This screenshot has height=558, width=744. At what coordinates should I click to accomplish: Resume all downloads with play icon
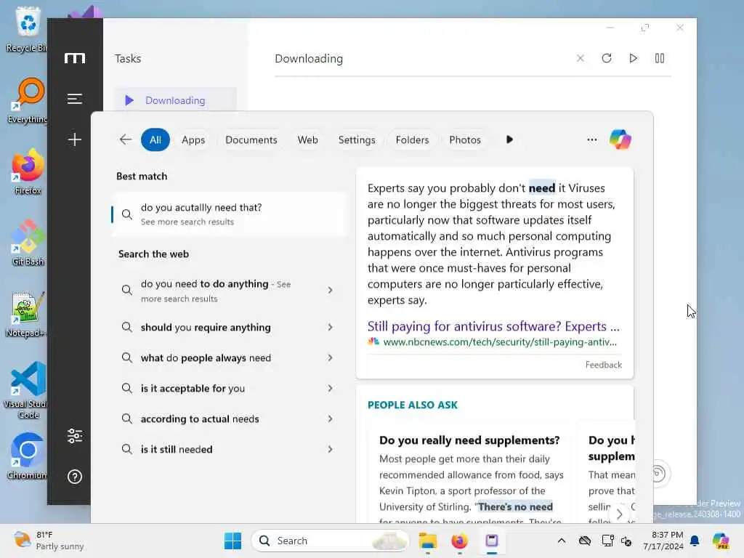click(x=633, y=58)
